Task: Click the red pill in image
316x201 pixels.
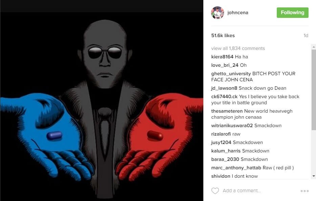Action: tap(155, 135)
